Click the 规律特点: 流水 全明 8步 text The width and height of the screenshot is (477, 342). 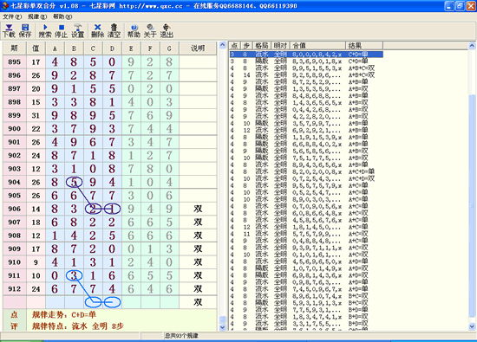(x=77, y=326)
